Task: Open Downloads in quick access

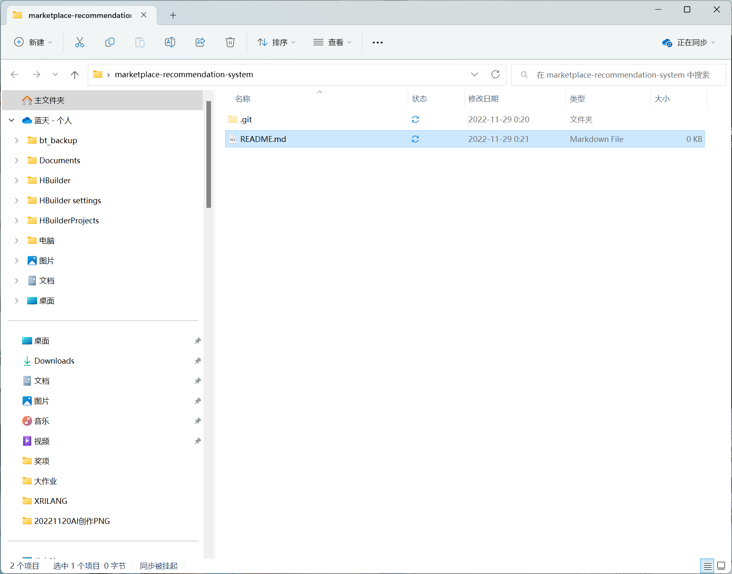Action: [54, 361]
